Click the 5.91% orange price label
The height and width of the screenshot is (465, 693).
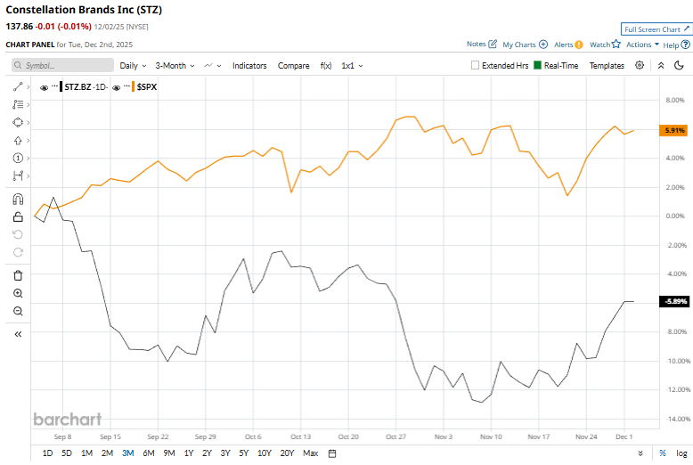[674, 130]
